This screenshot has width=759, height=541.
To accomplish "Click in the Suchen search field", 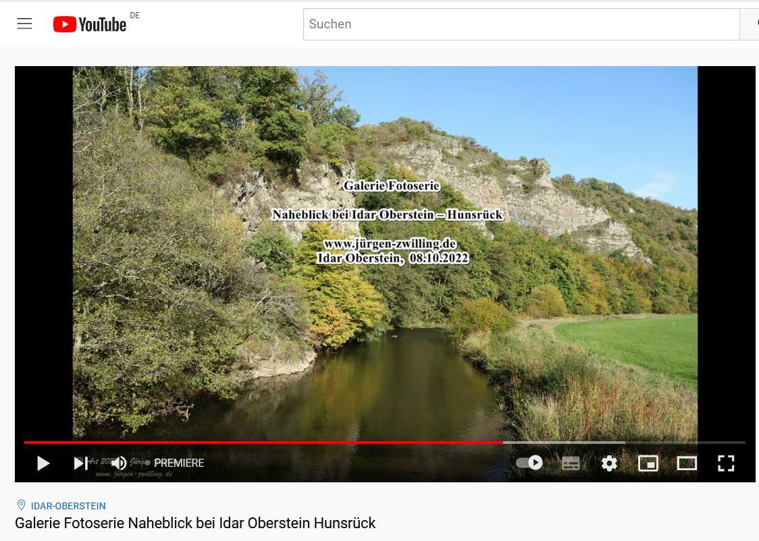I will pos(521,24).
